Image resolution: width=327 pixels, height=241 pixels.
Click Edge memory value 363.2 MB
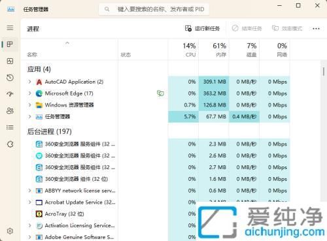pyautogui.click(x=215, y=93)
